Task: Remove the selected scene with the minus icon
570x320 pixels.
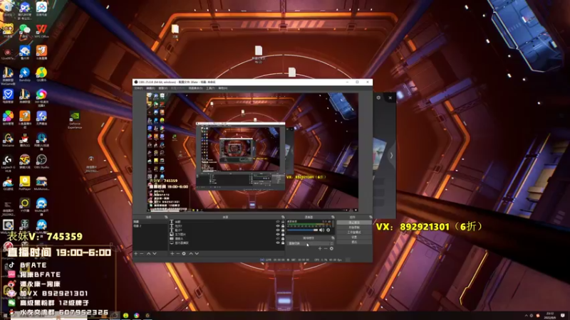Action: (141, 254)
